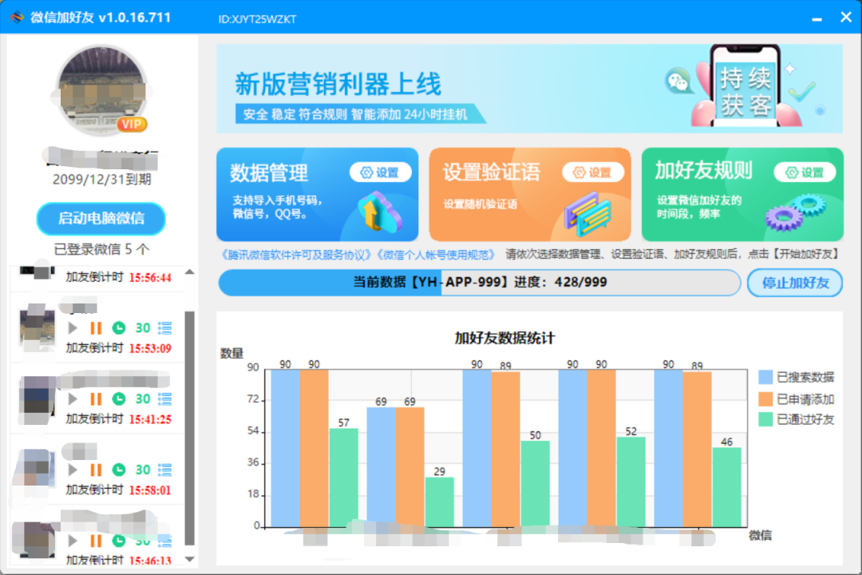Screen dimensions: 862x575
Task: Click play icon in 15:58:01 account row
Action: coord(73,470)
